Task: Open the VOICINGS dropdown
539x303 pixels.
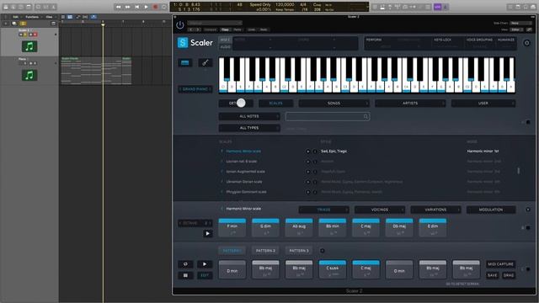Action: click(x=380, y=210)
